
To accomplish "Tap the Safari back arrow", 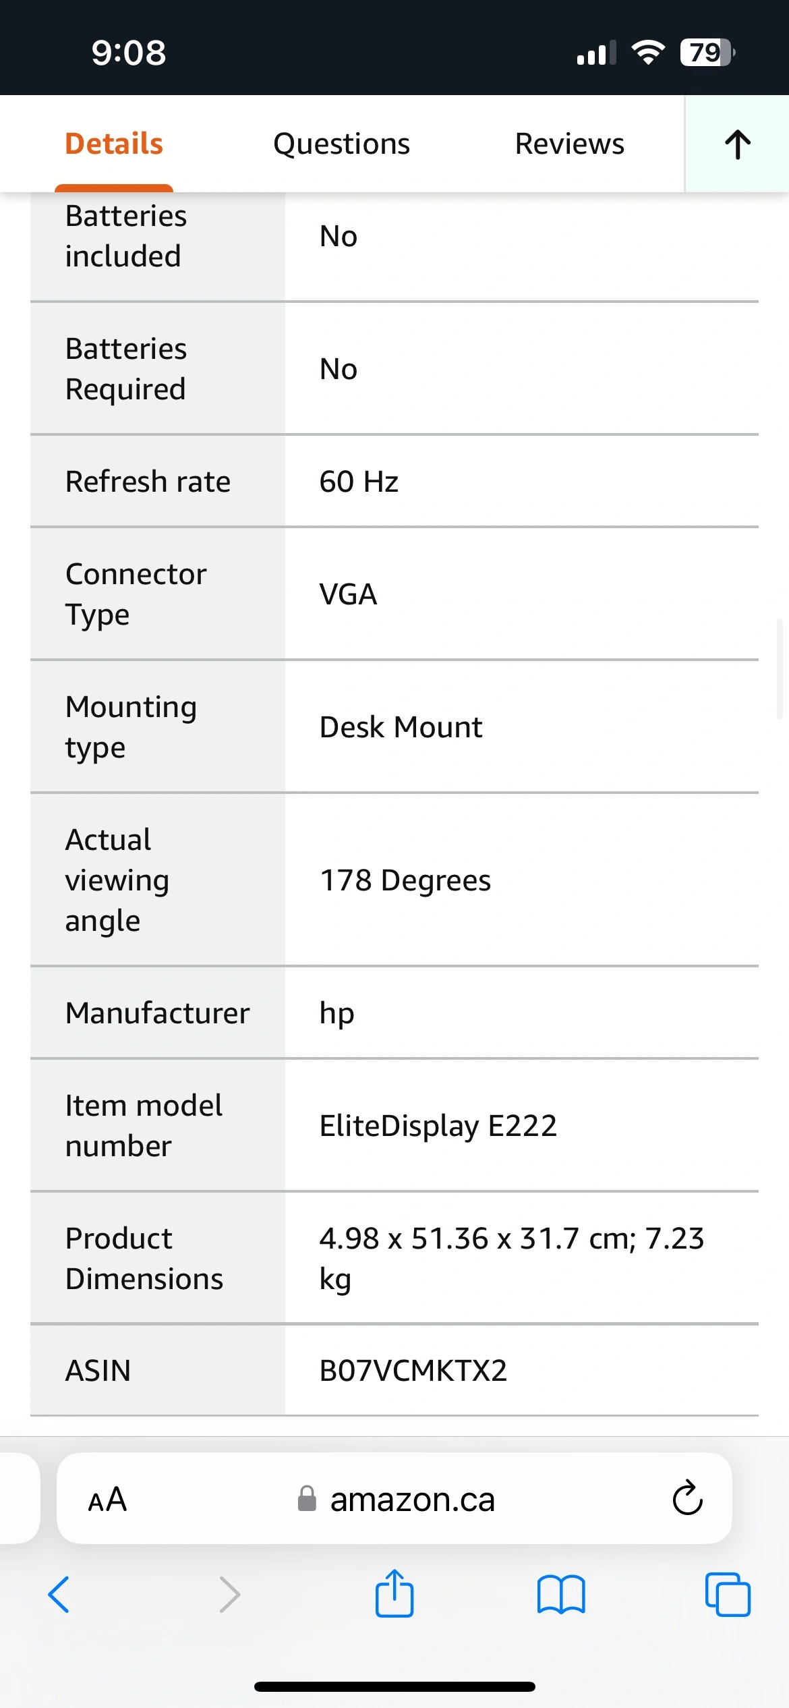I will [59, 1595].
